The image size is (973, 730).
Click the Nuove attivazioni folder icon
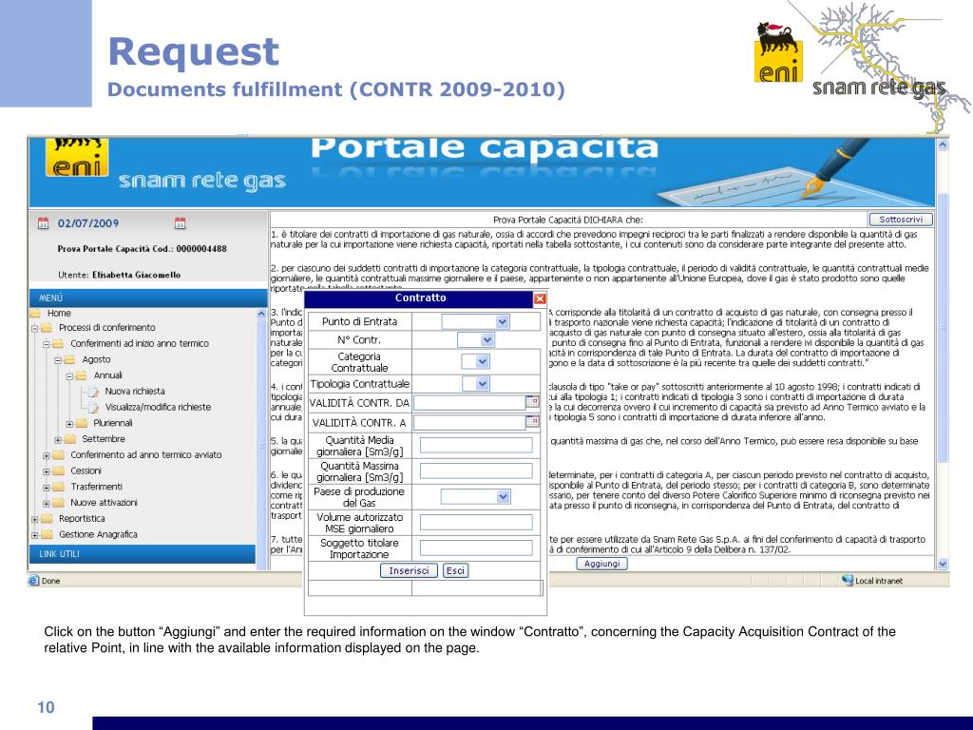(x=59, y=503)
